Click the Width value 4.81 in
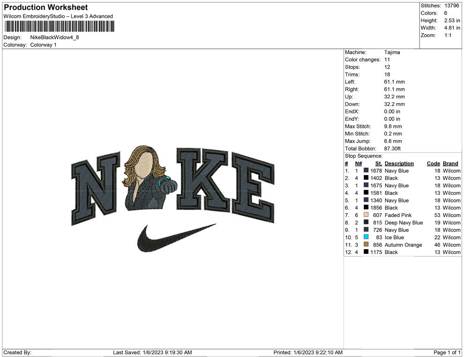 coord(452,28)
